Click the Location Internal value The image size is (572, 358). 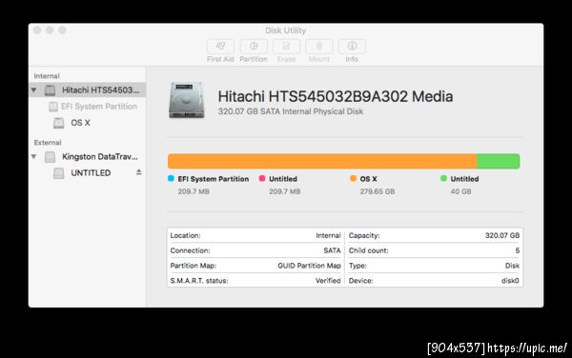(x=328, y=235)
